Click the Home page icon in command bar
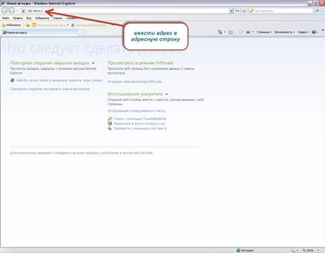The height and width of the screenshot is (253, 325). coord(220,32)
